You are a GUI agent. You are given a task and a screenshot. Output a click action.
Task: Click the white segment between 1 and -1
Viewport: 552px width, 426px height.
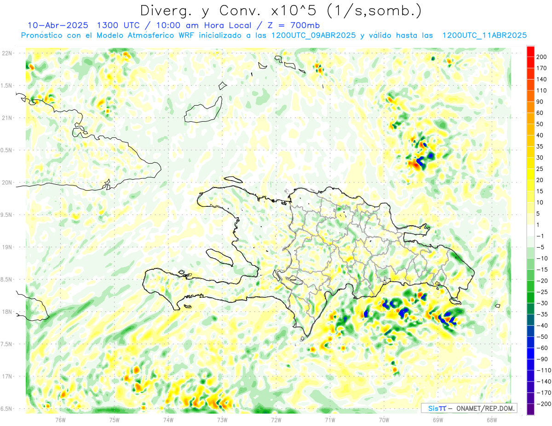pyautogui.click(x=530, y=230)
